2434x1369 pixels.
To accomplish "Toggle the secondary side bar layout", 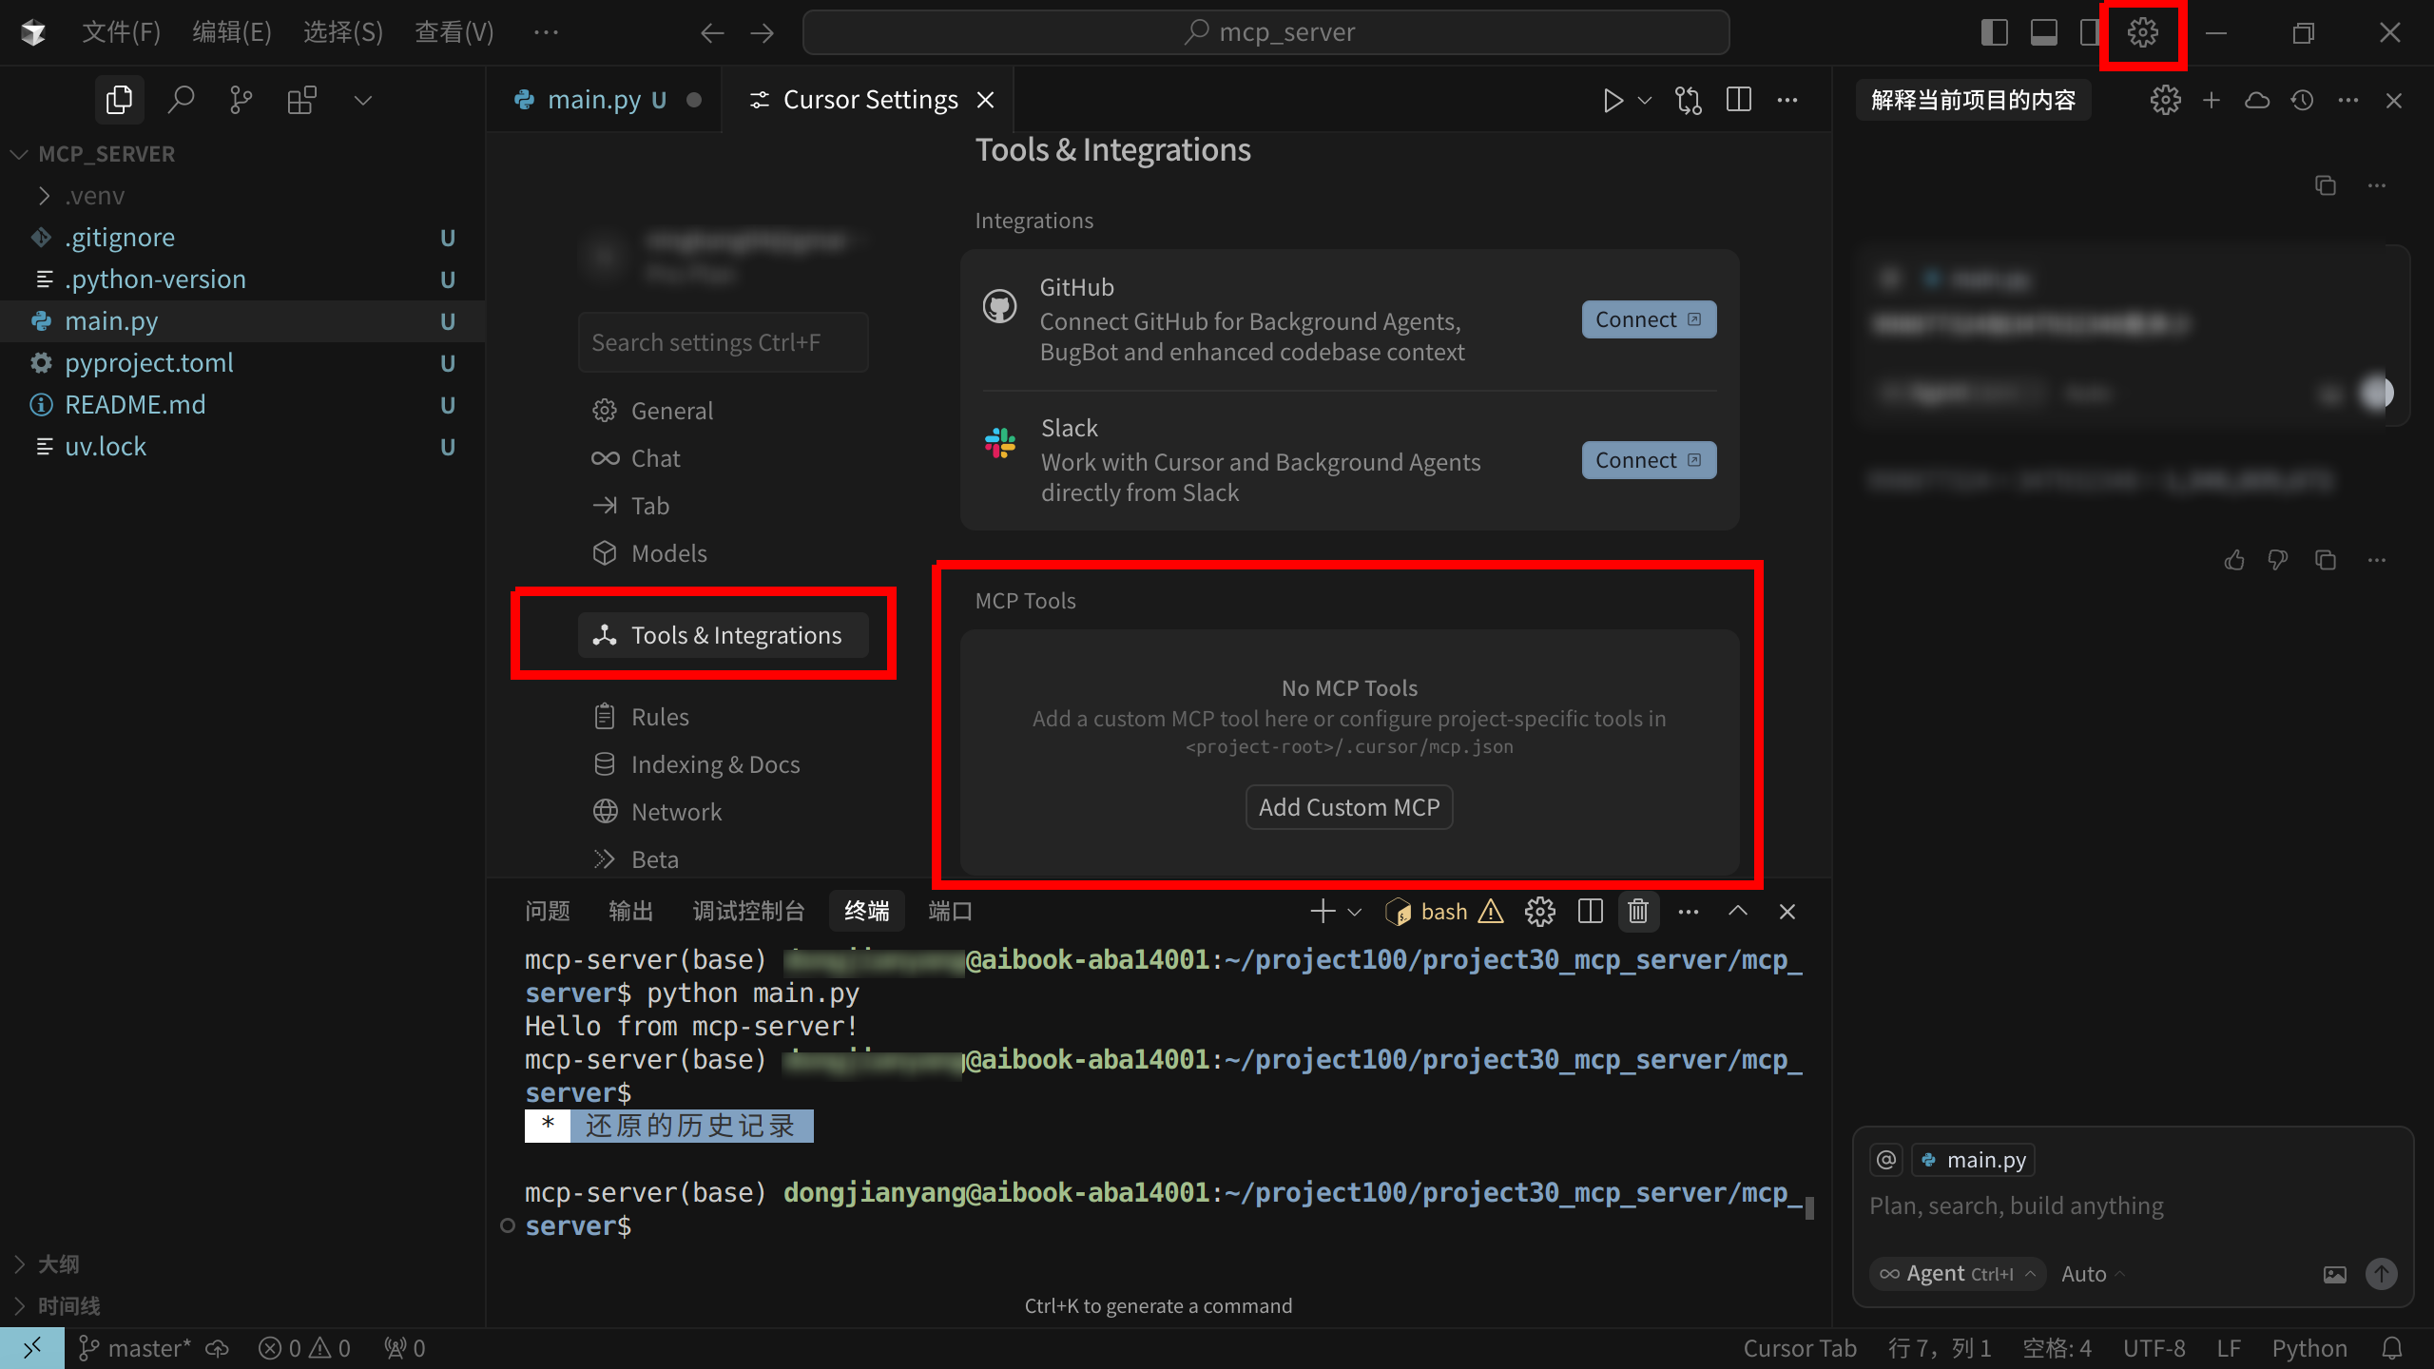I will 2089,32.
